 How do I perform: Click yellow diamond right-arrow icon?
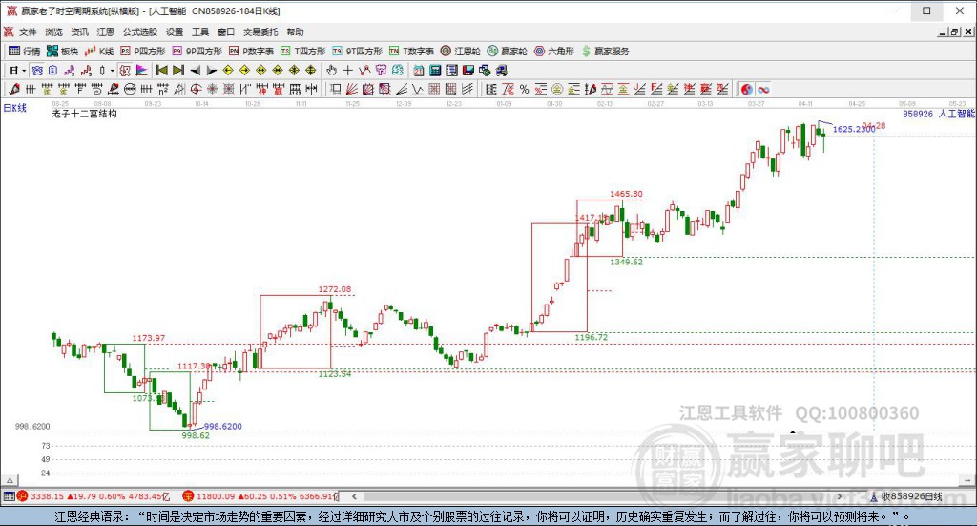(245, 71)
